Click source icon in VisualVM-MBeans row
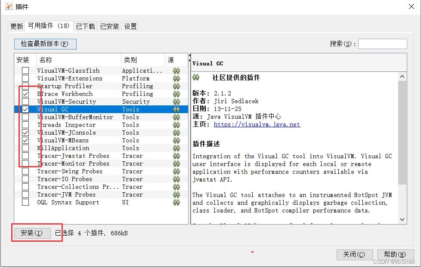This screenshot has height=268, width=421. pyautogui.click(x=176, y=140)
